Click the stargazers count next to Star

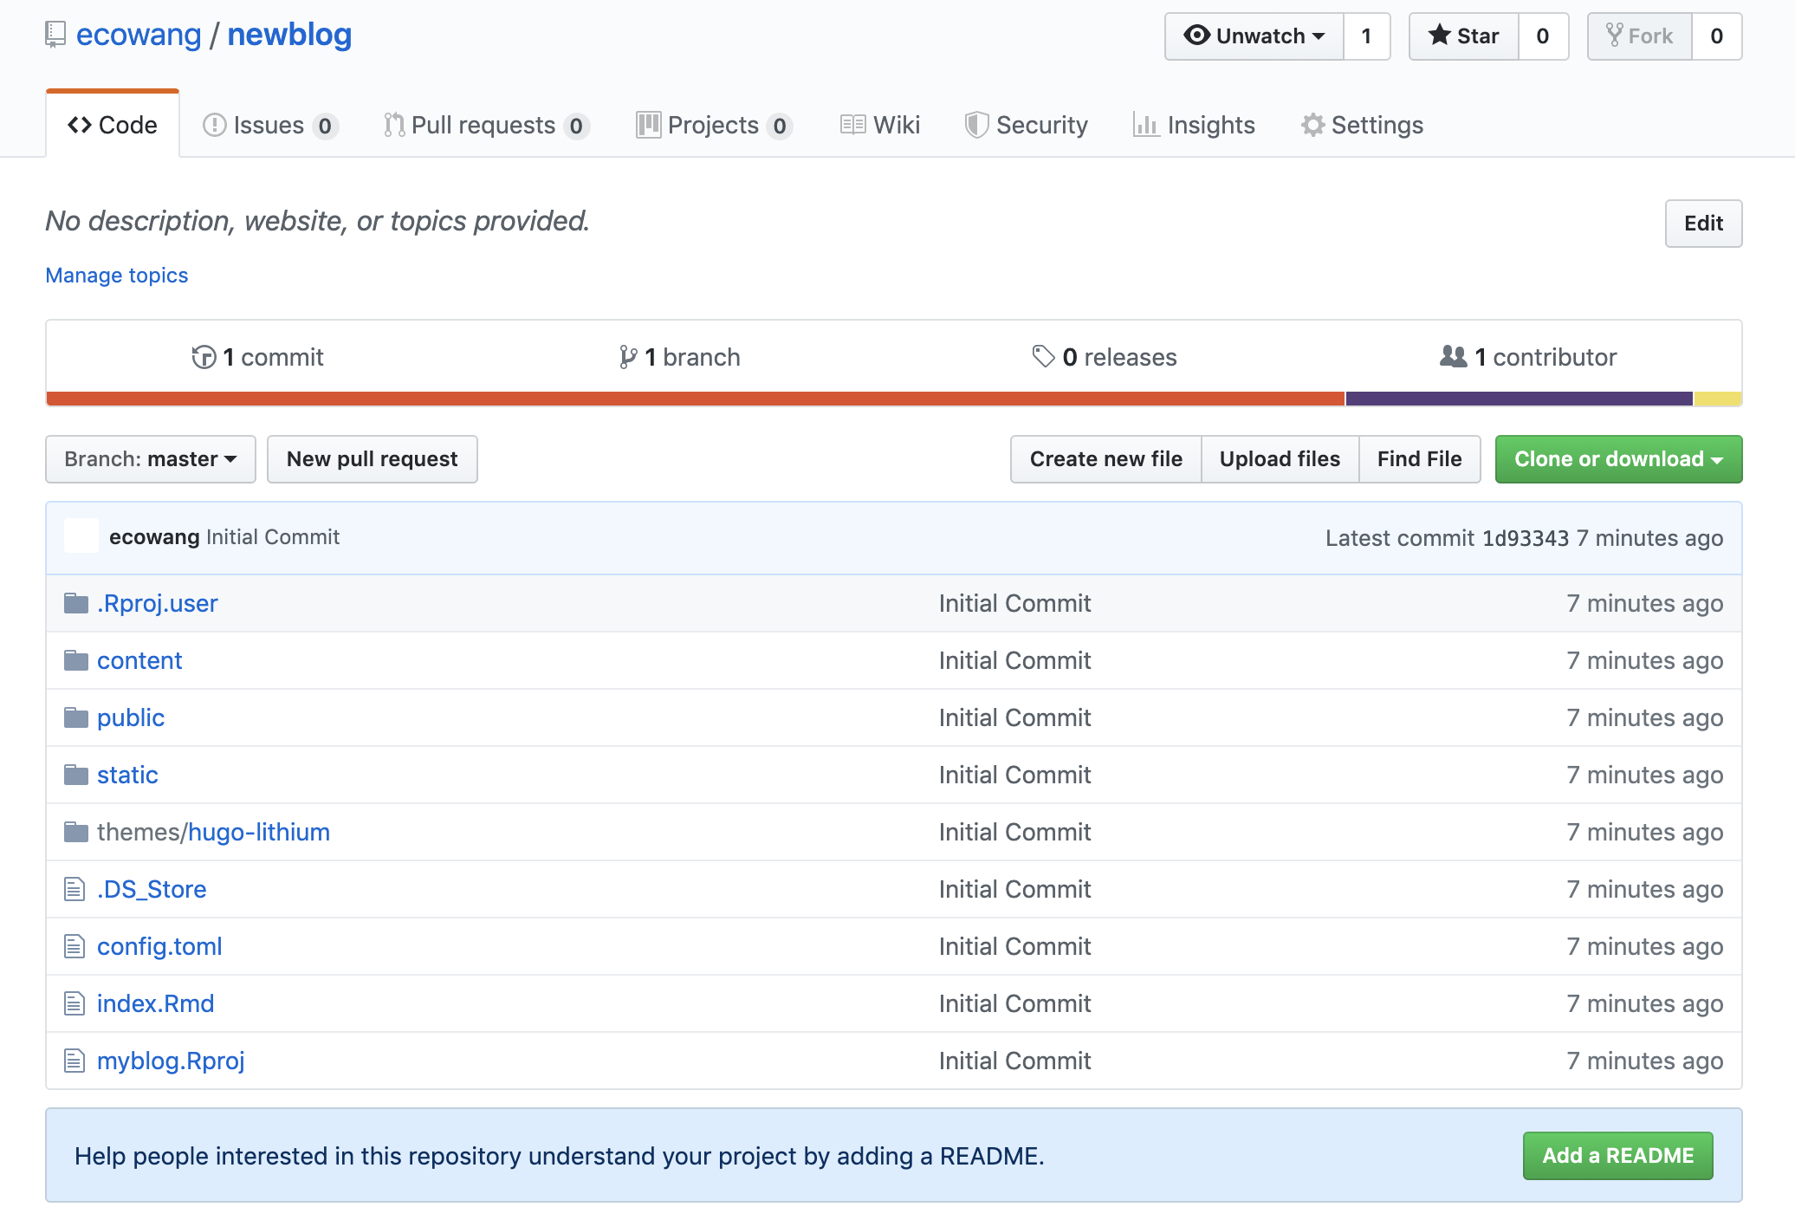click(1543, 36)
